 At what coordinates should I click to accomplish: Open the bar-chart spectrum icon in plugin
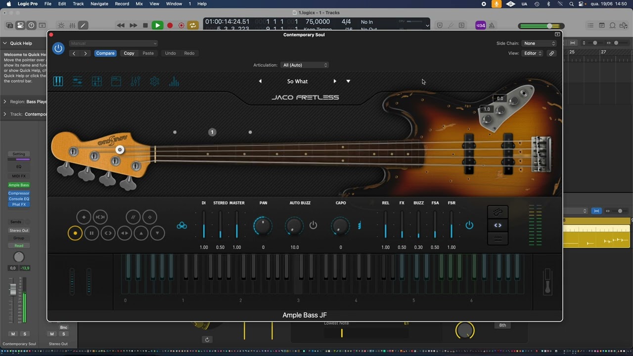coord(174,82)
